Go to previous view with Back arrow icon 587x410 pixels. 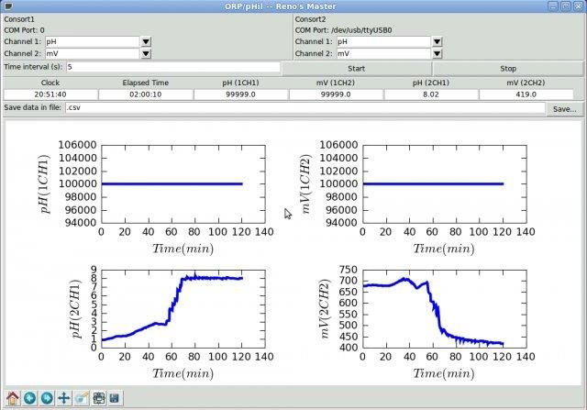point(30,398)
